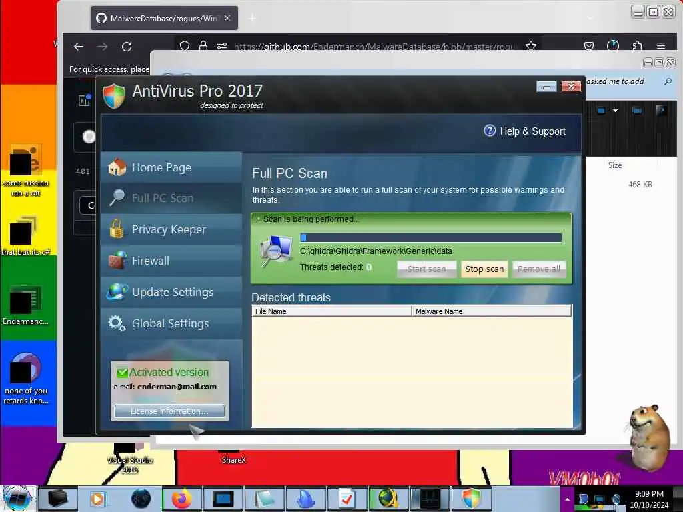
Task: Go back in Firefox browser
Action: pyautogui.click(x=79, y=47)
